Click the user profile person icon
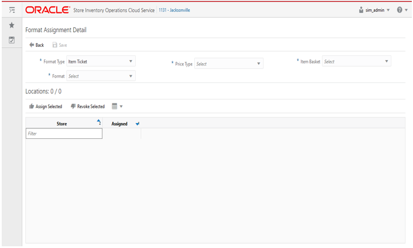This screenshot has height=248, width=413. click(361, 10)
